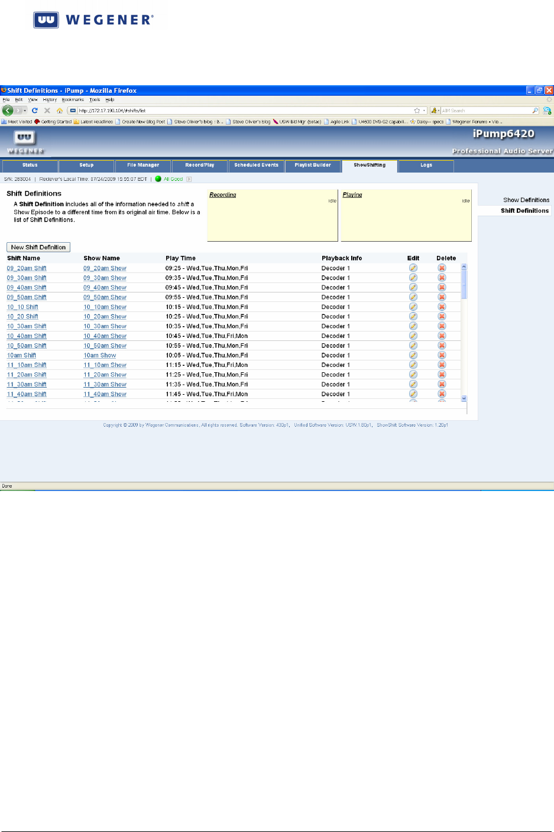This screenshot has width=554, height=832.
Task: Reload the page with the refresh icon
Action: click(x=35, y=110)
